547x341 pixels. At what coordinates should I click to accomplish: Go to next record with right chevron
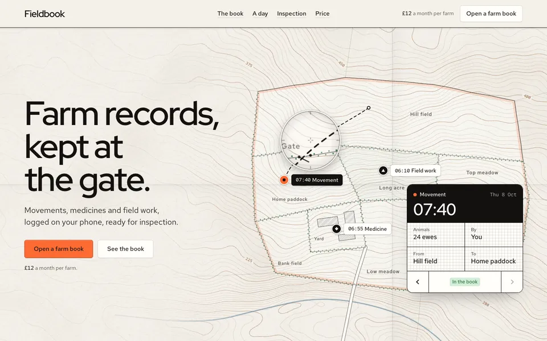pos(512,282)
